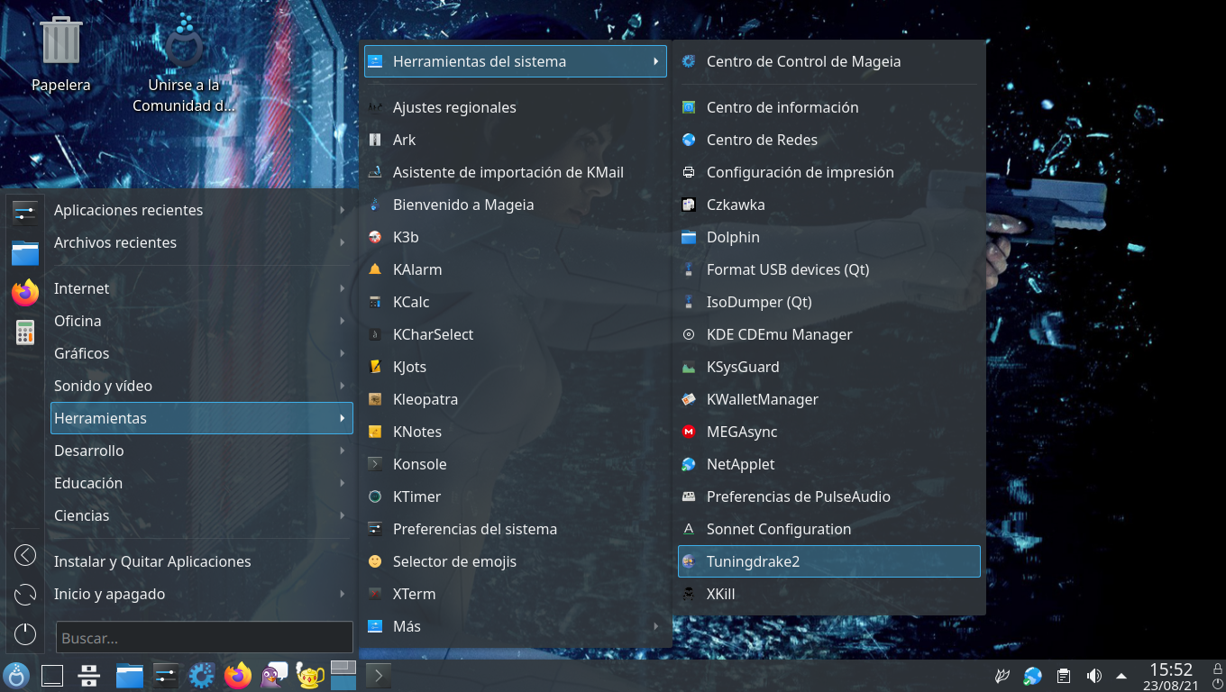This screenshot has height=692, width=1226.
Task: Start XKill from system tools list
Action: pyautogui.click(x=828, y=594)
